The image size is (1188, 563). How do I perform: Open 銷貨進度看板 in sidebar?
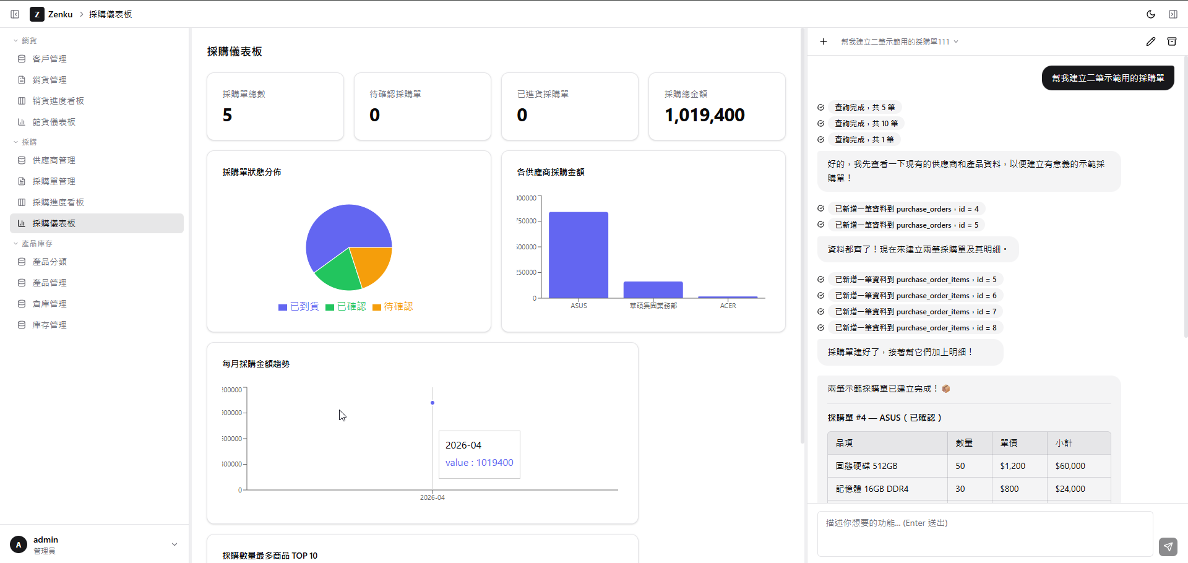click(x=97, y=101)
